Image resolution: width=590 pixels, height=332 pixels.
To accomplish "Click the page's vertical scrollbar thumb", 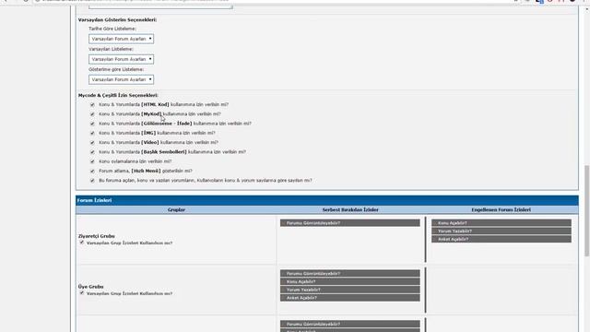I will point(586,211).
